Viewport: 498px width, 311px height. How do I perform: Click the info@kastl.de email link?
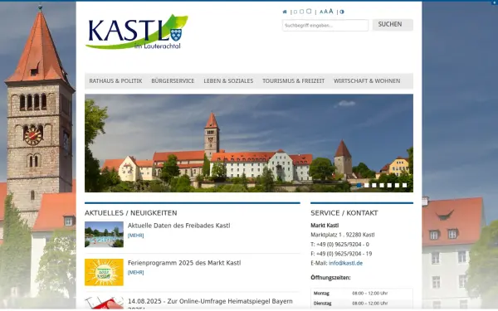[345, 263]
